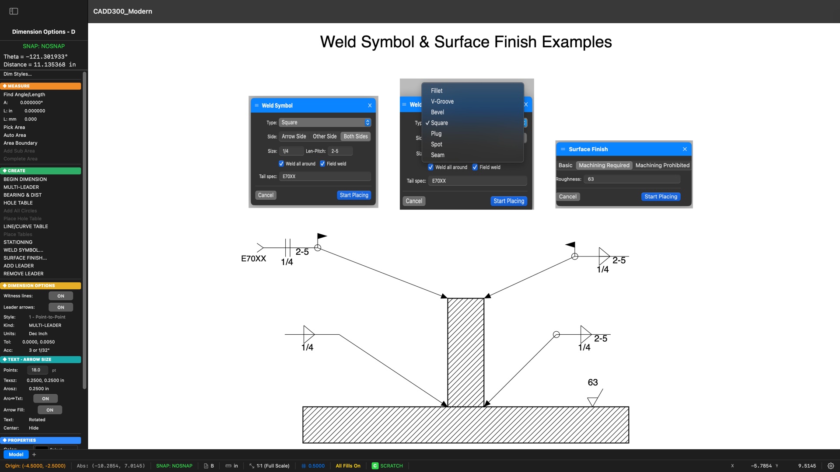Screen dimensions: 840x472
Task: Click the 1:1 Full Scale icon
Action: pyautogui.click(x=252, y=466)
